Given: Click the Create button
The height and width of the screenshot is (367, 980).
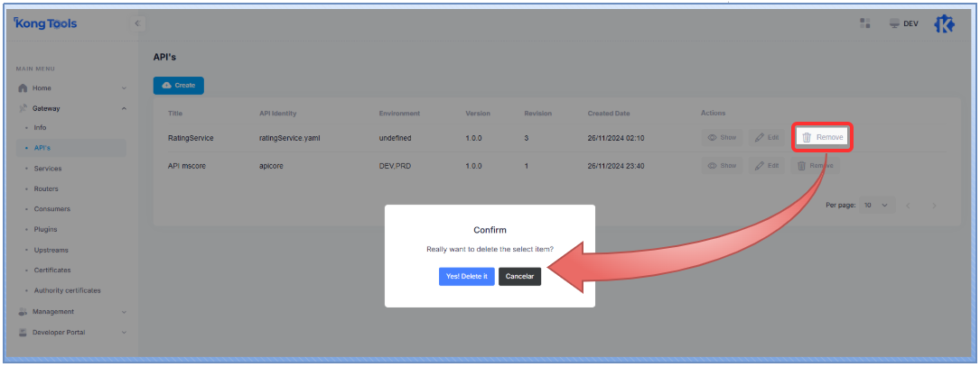Looking at the screenshot, I should (x=179, y=85).
